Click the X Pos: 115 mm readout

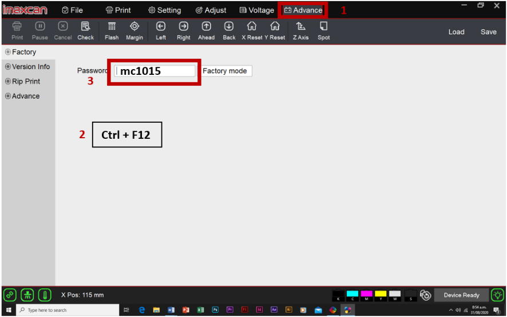tap(82, 295)
